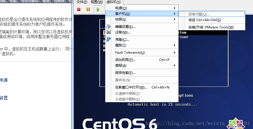
Task: Click the 电源 link in left panel
Action: (4, 80)
